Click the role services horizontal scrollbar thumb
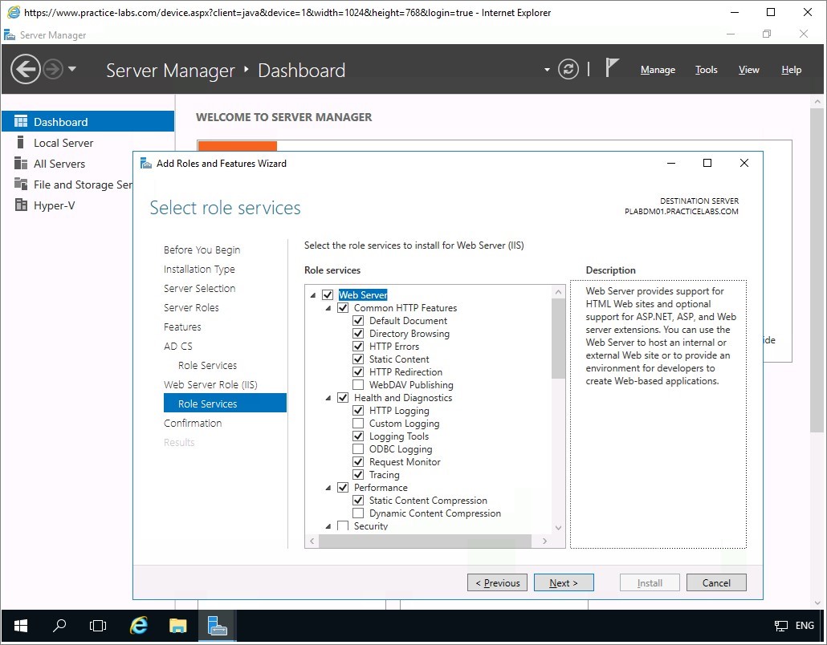827x645 pixels. coord(425,542)
